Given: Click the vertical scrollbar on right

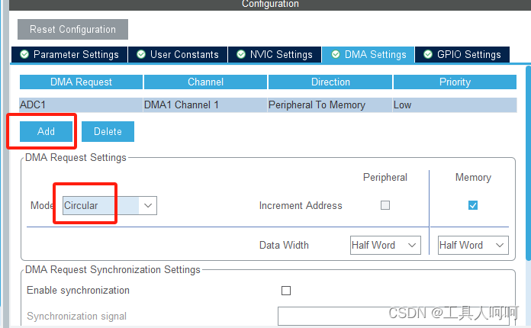Looking at the screenshot, I should pyautogui.click(x=528, y=163).
